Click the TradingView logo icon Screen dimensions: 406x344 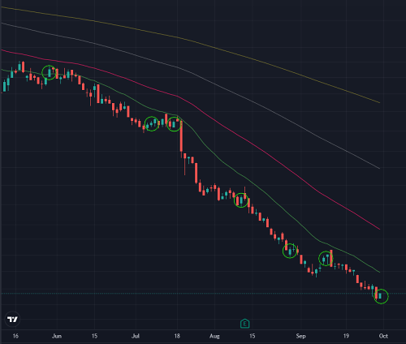(12, 320)
